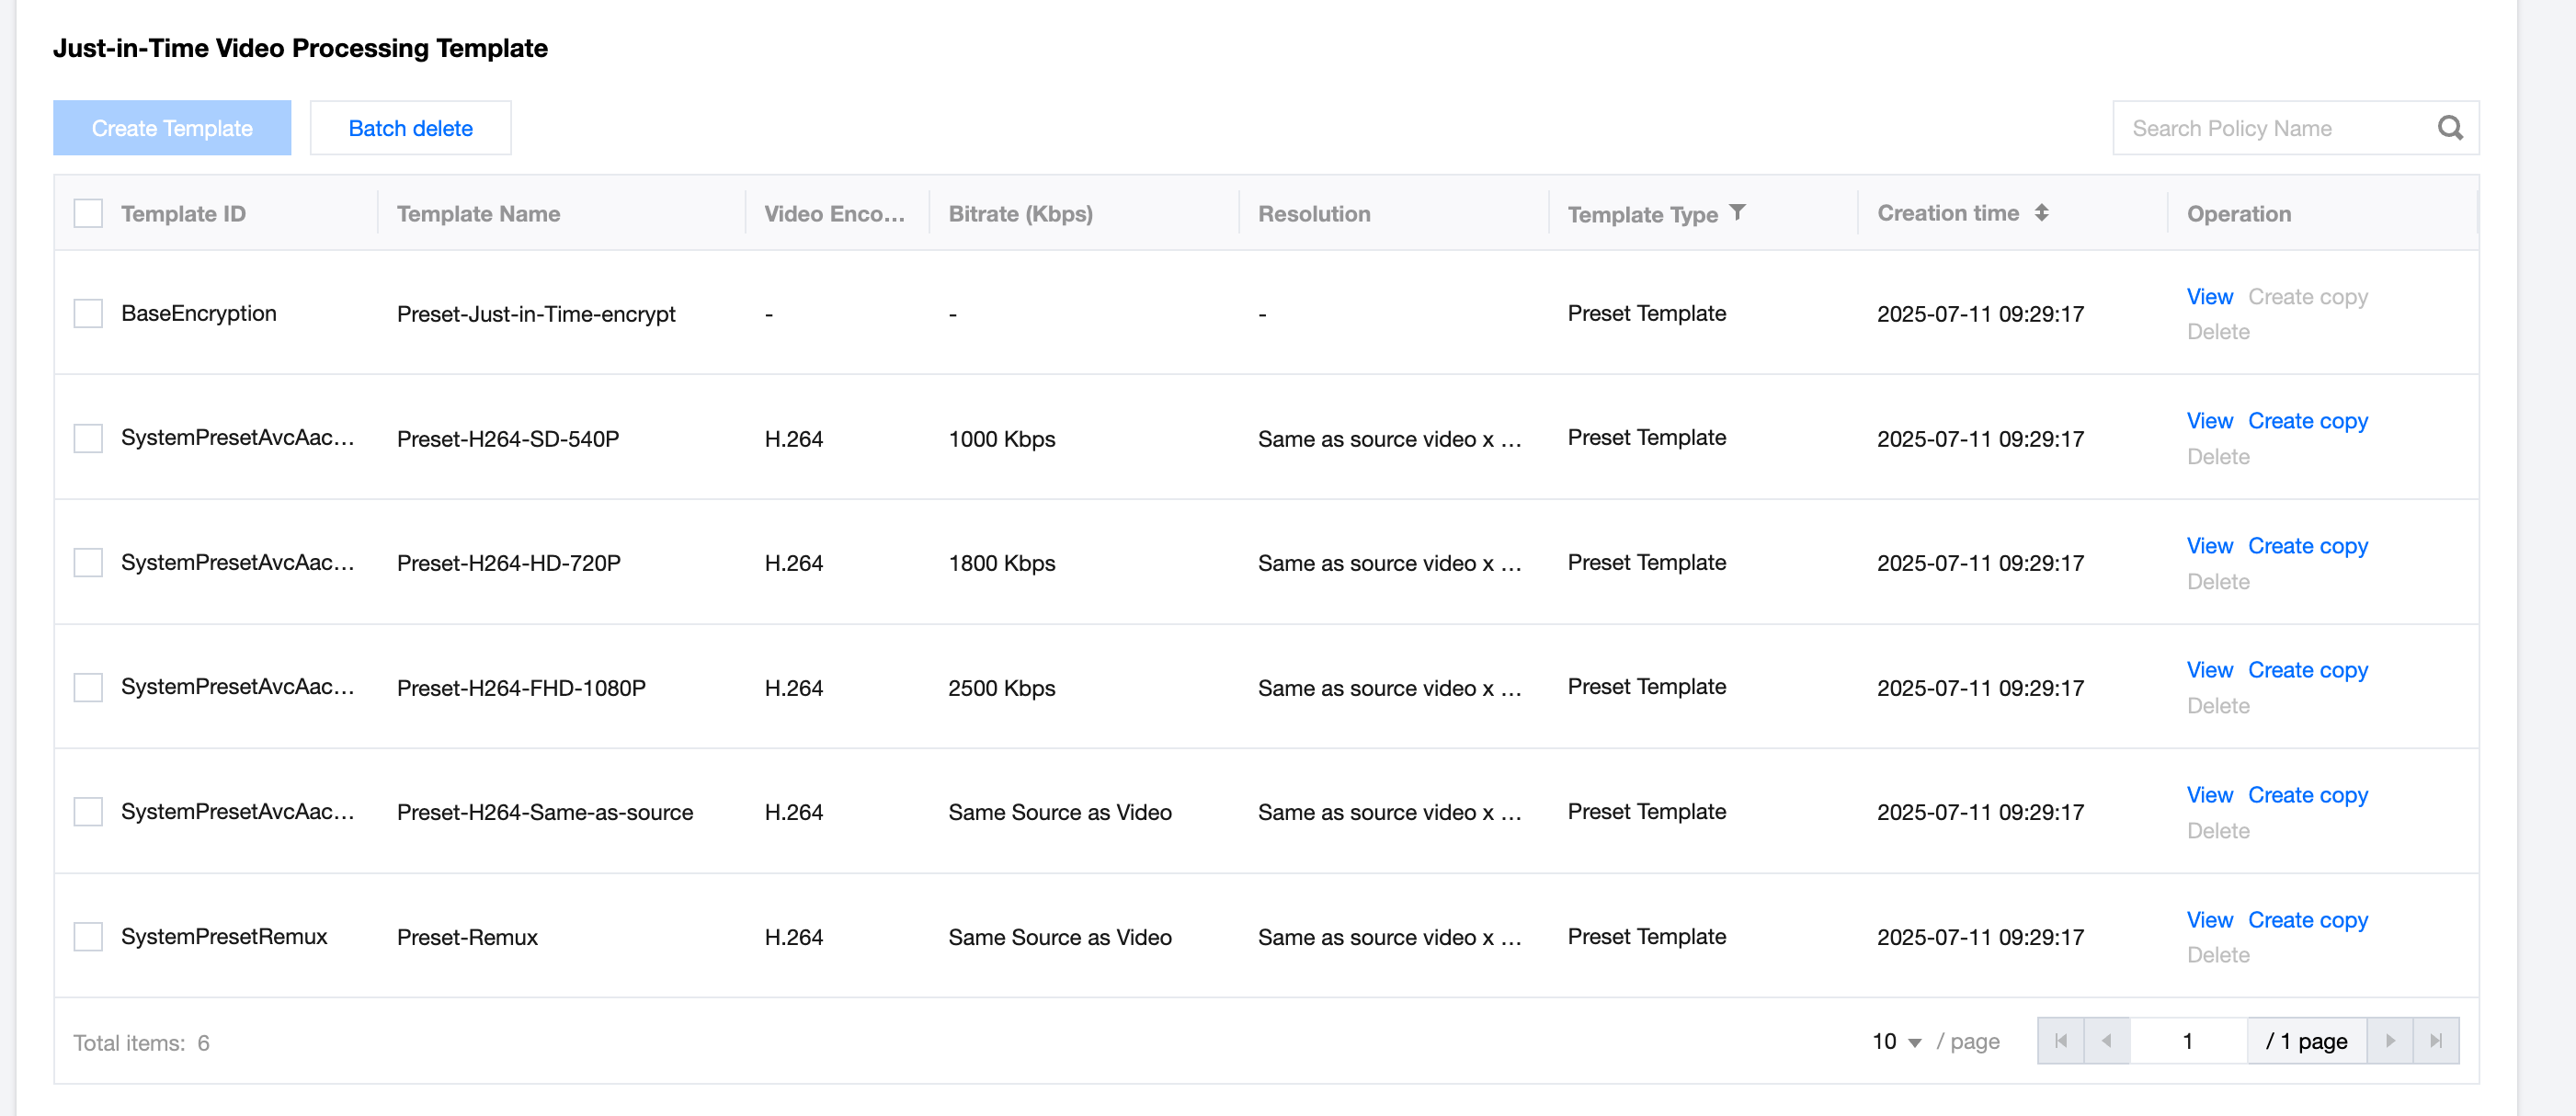This screenshot has height=1116, width=2576.
Task: Open the Template Type filter icon
Action: pyautogui.click(x=1738, y=213)
